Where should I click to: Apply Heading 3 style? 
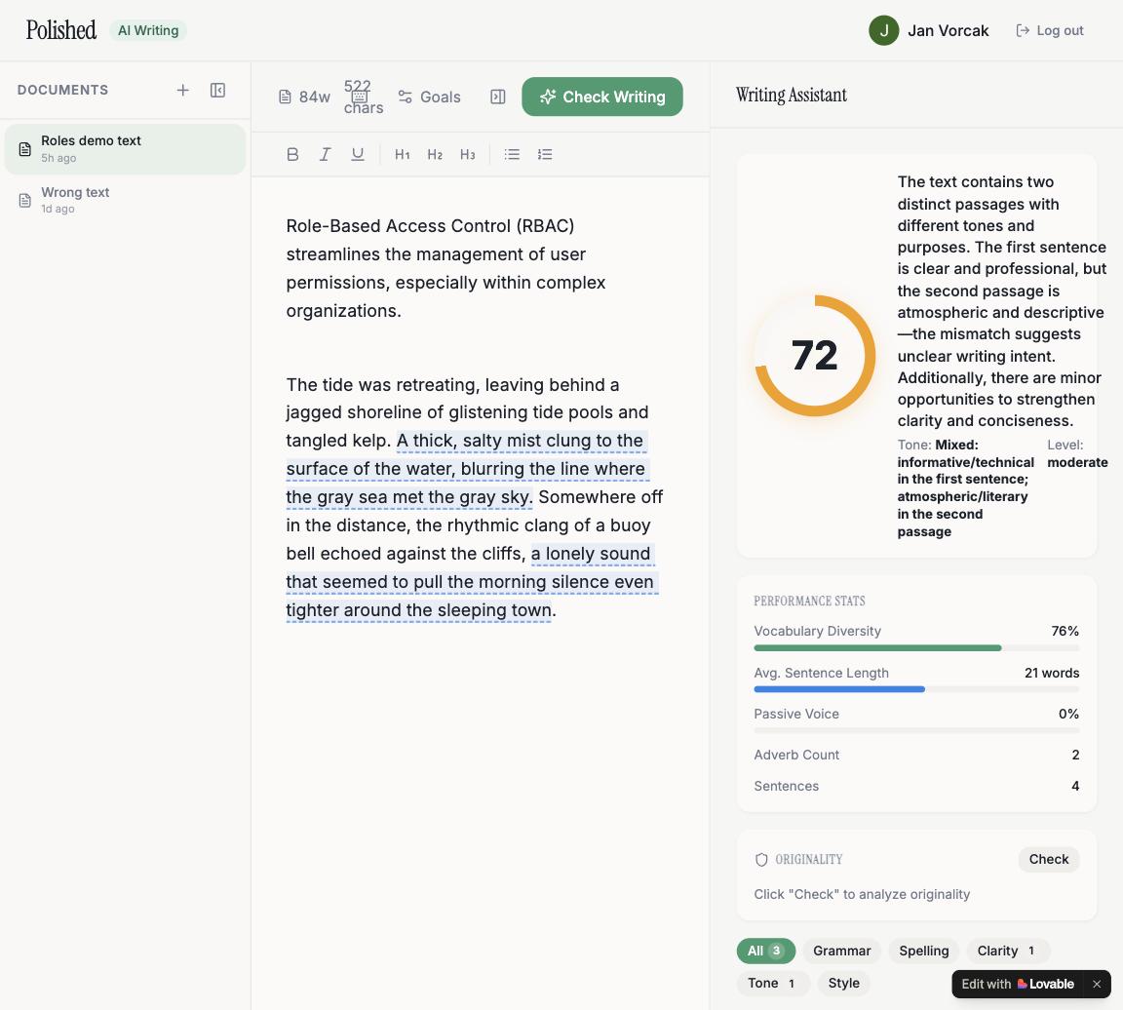[468, 154]
